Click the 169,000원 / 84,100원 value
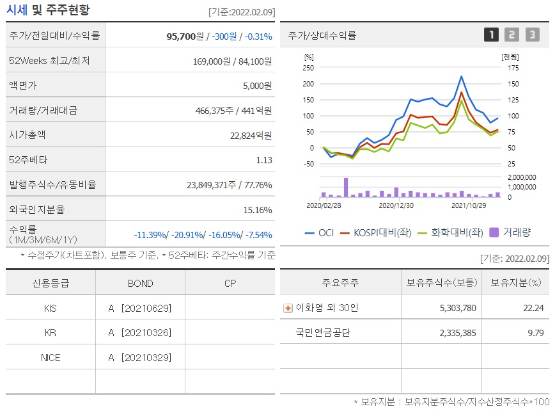 pyautogui.click(x=232, y=61)
